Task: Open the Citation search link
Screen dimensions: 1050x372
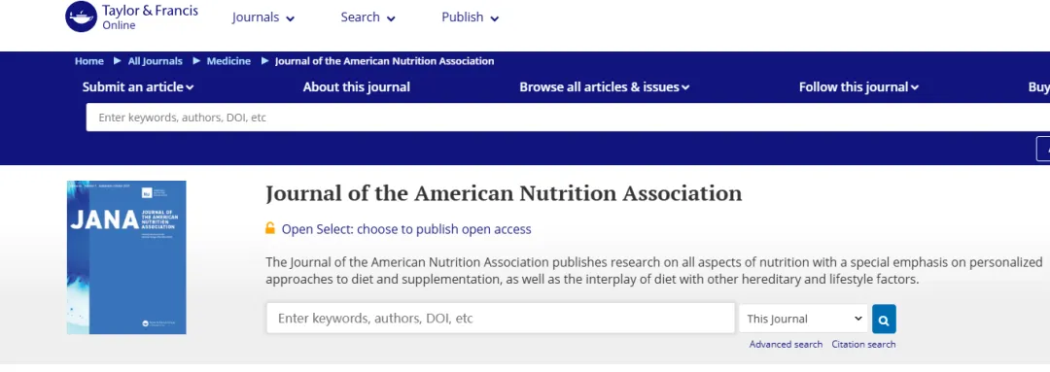Action: tap(863, 344)
